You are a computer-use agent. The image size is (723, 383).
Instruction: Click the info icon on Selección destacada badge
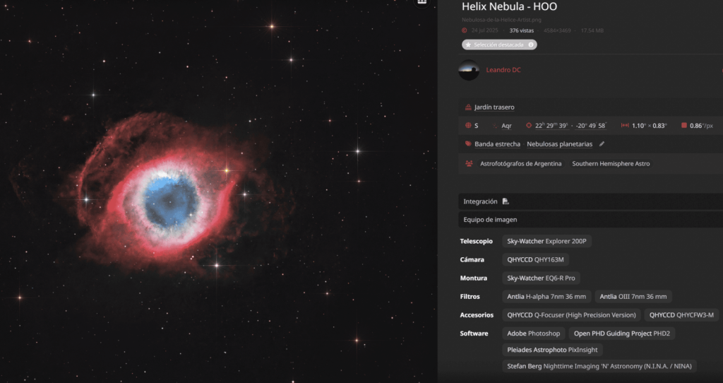pos(531,45)
